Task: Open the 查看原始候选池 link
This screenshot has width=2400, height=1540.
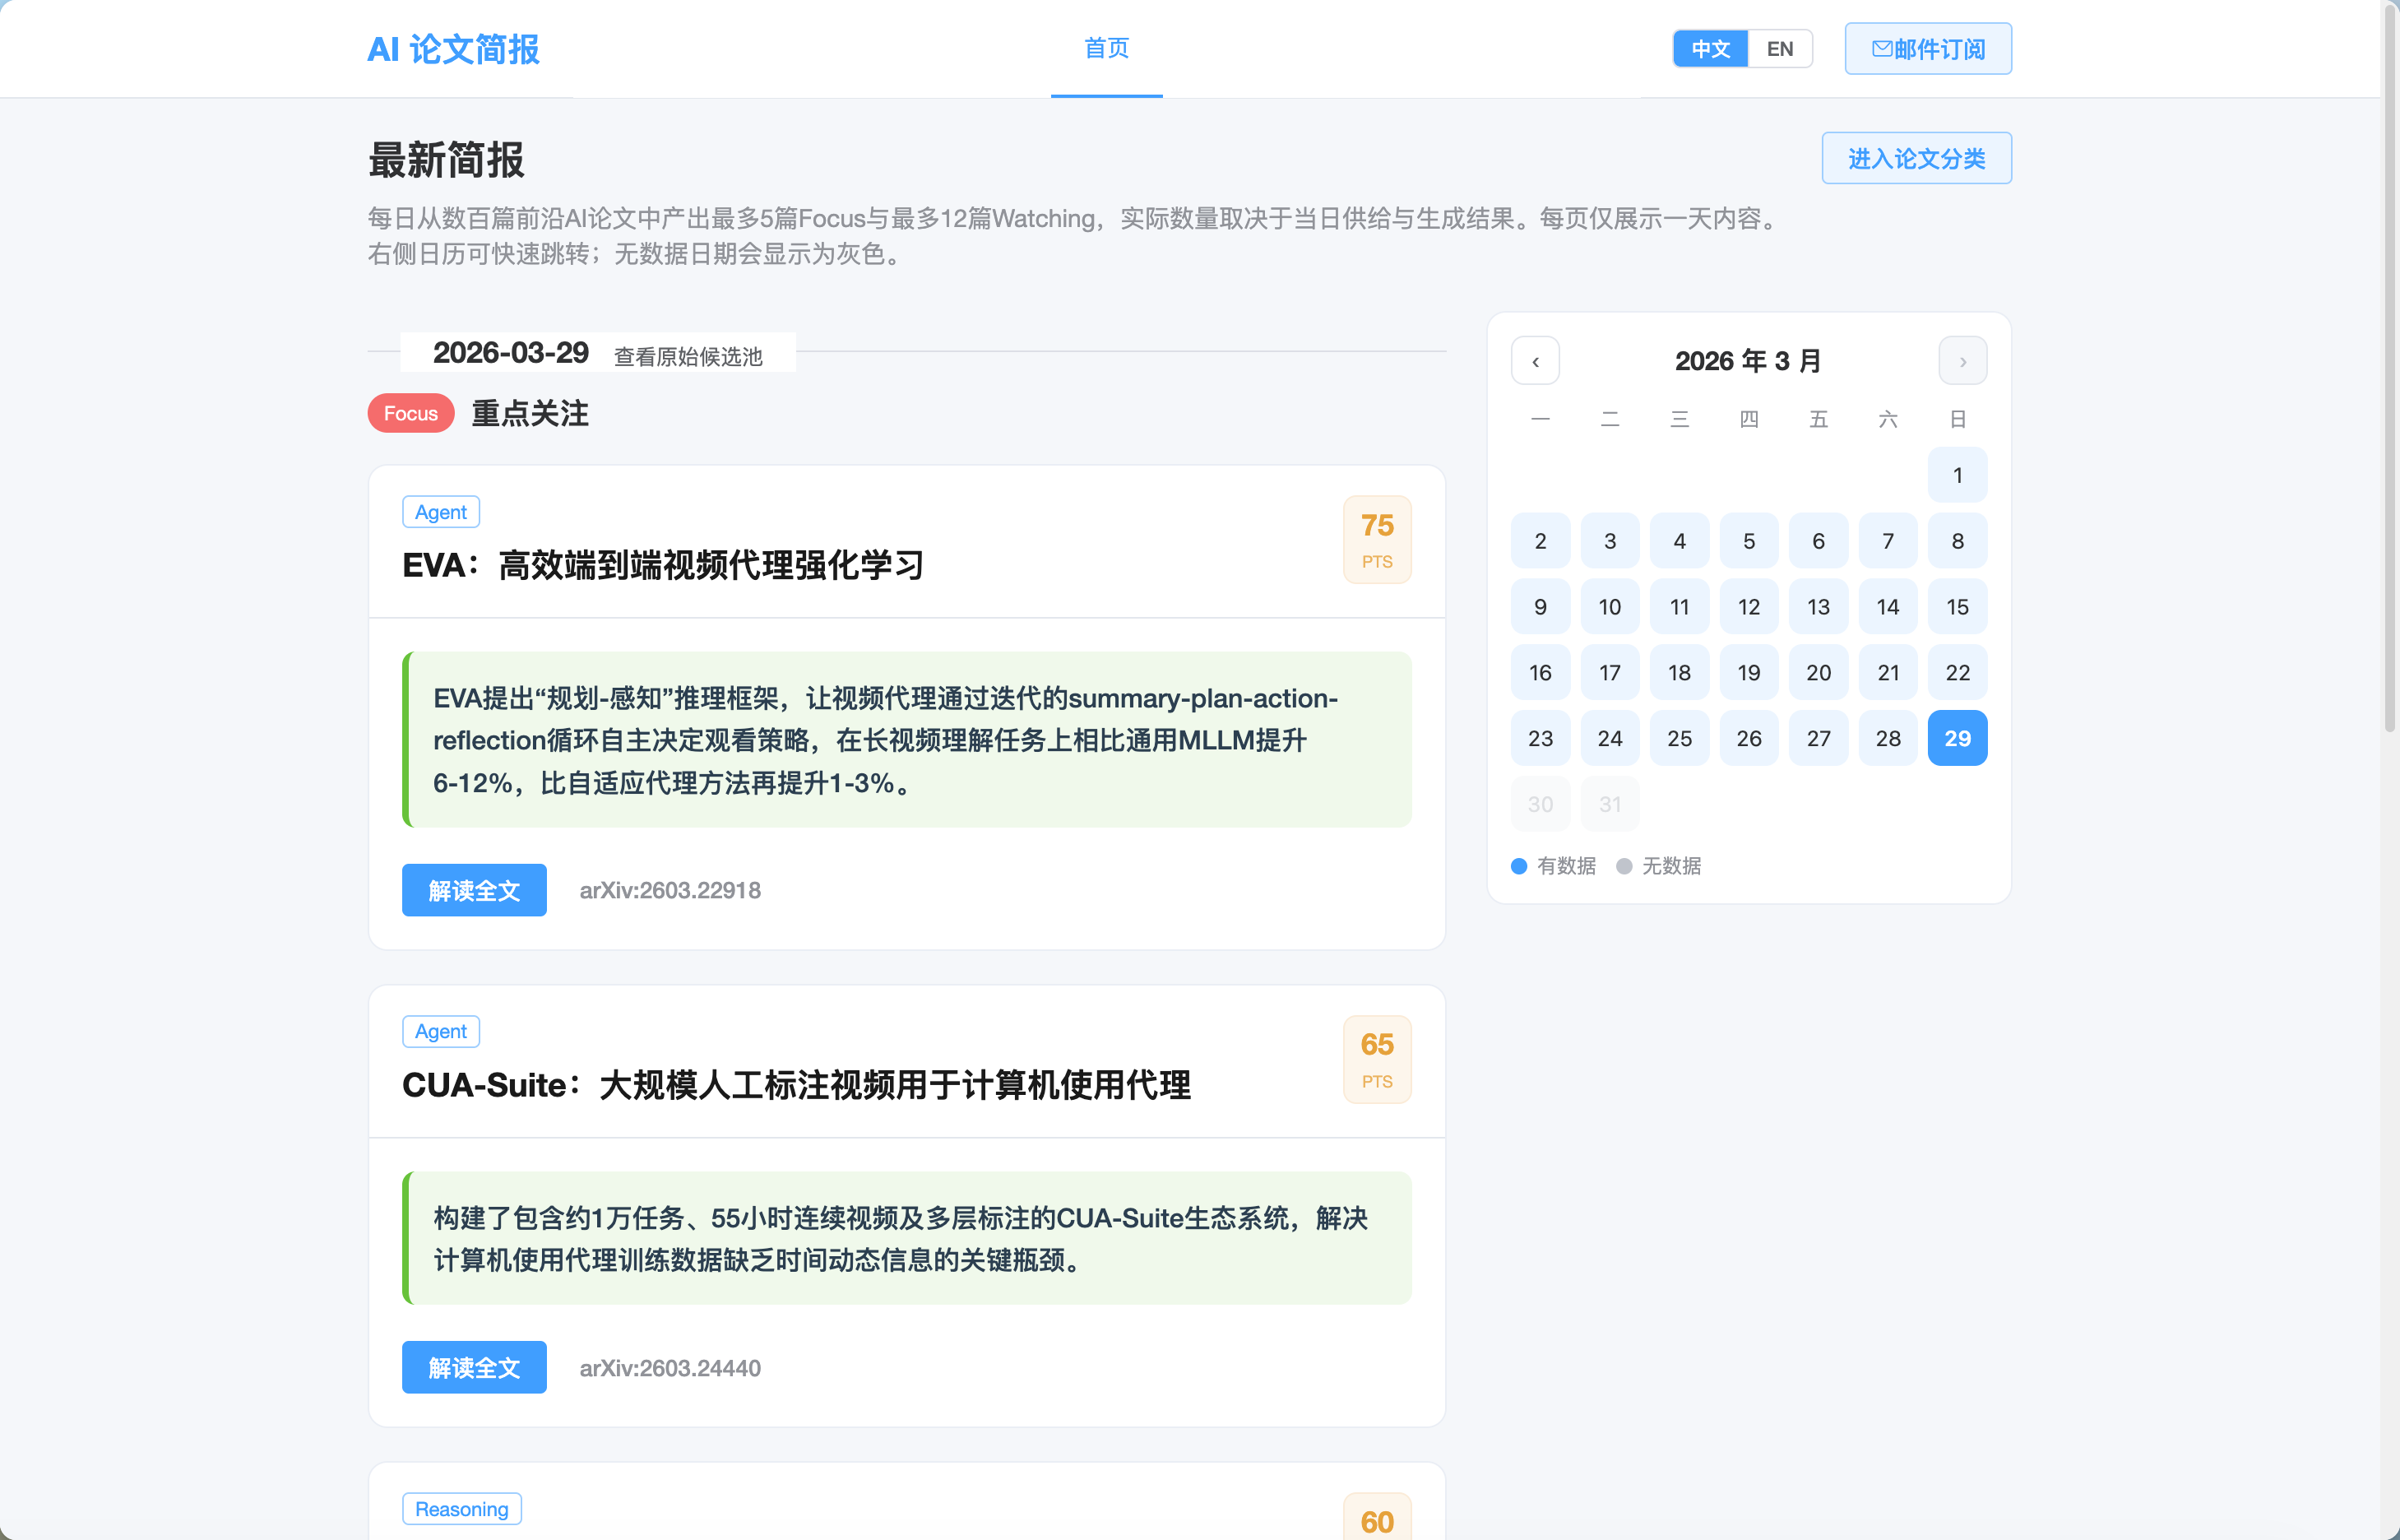Action: point(688,356)
